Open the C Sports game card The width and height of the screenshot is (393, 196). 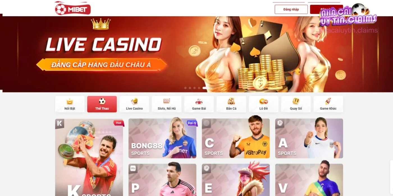point(236,138)
